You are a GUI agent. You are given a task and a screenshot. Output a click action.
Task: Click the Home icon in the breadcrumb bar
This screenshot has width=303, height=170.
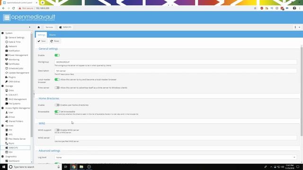pyautogui.click(x=39, y=27)
